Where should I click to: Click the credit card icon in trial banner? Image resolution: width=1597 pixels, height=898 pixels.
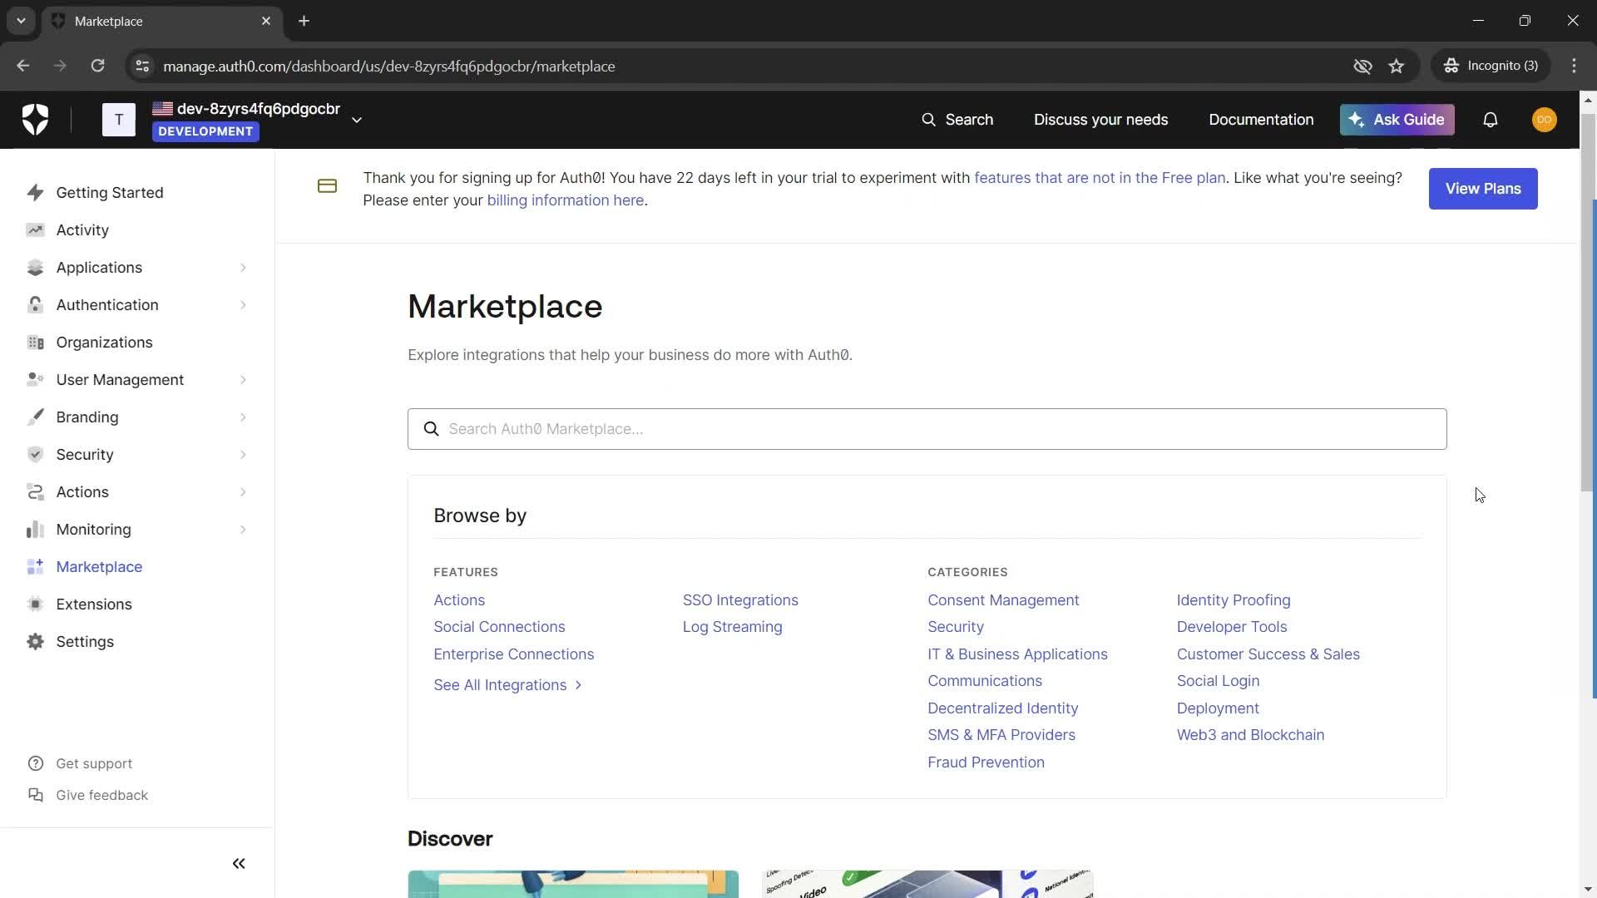click(x=327, y=186)
